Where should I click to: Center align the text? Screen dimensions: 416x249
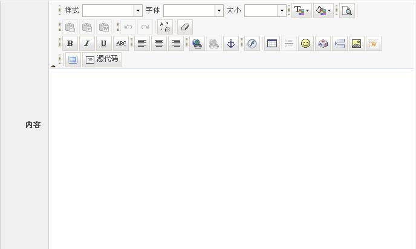coord(159,43)
